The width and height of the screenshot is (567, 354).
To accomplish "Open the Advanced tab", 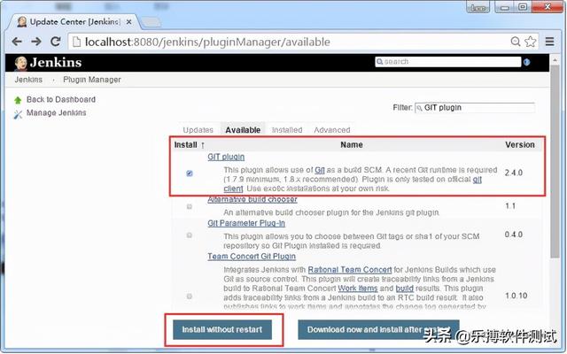I will 331,130.
